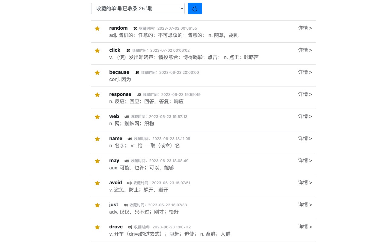This screenshot has height=242, width=387.
Task: Click definition adv. 仅仅，只不过；刚才；恰好
Action: 144,212
